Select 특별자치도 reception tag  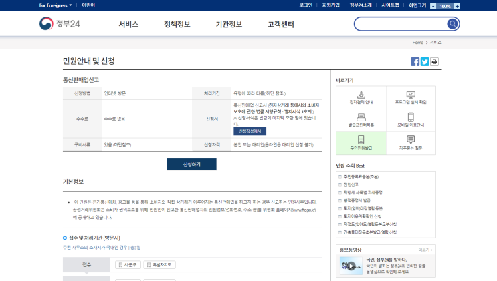[x=159, y=264]
